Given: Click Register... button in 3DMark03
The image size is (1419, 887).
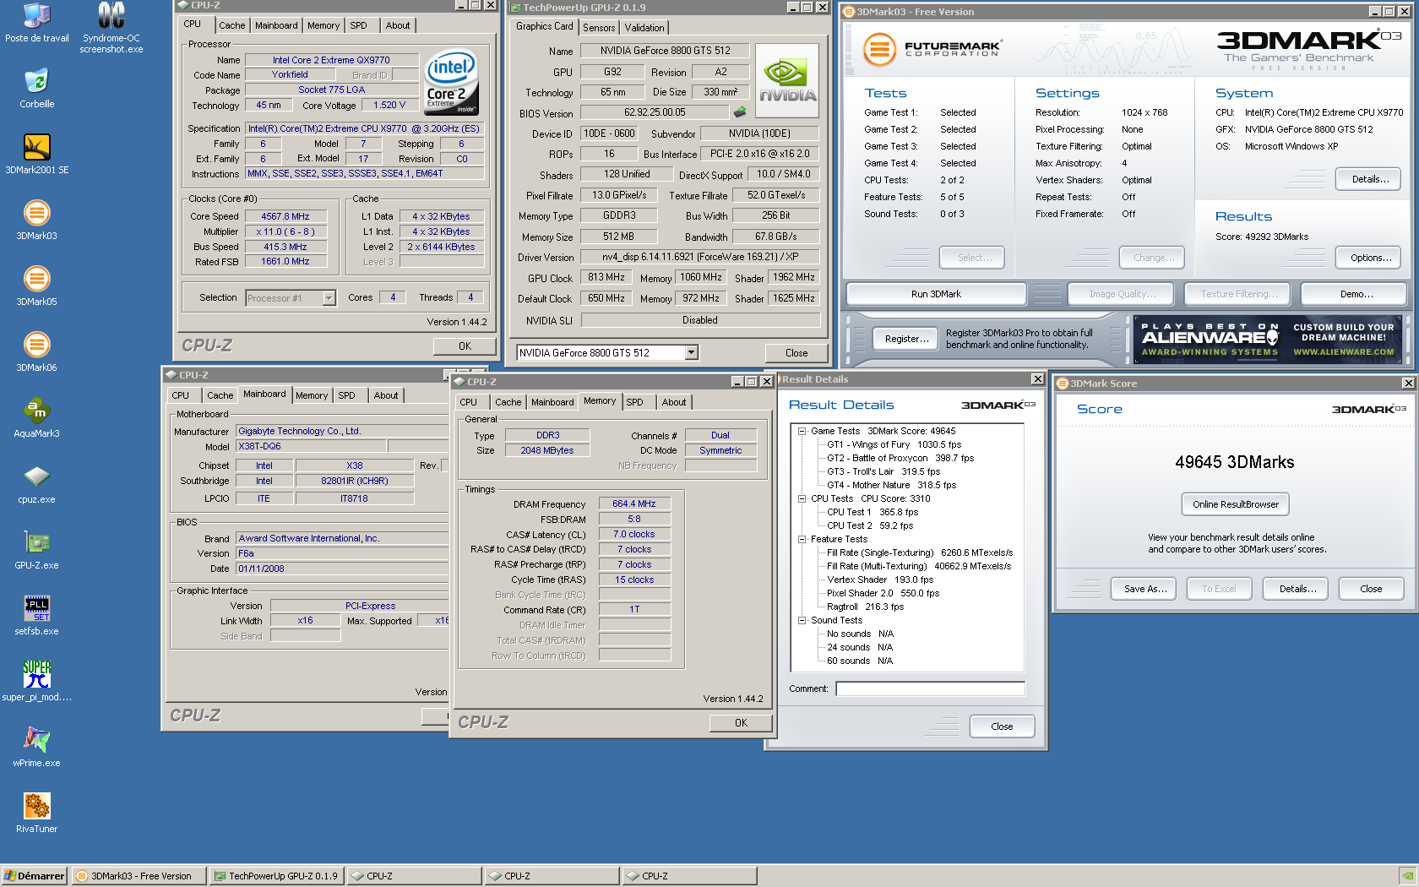Looking at the screenshot, I should (906, 339).
